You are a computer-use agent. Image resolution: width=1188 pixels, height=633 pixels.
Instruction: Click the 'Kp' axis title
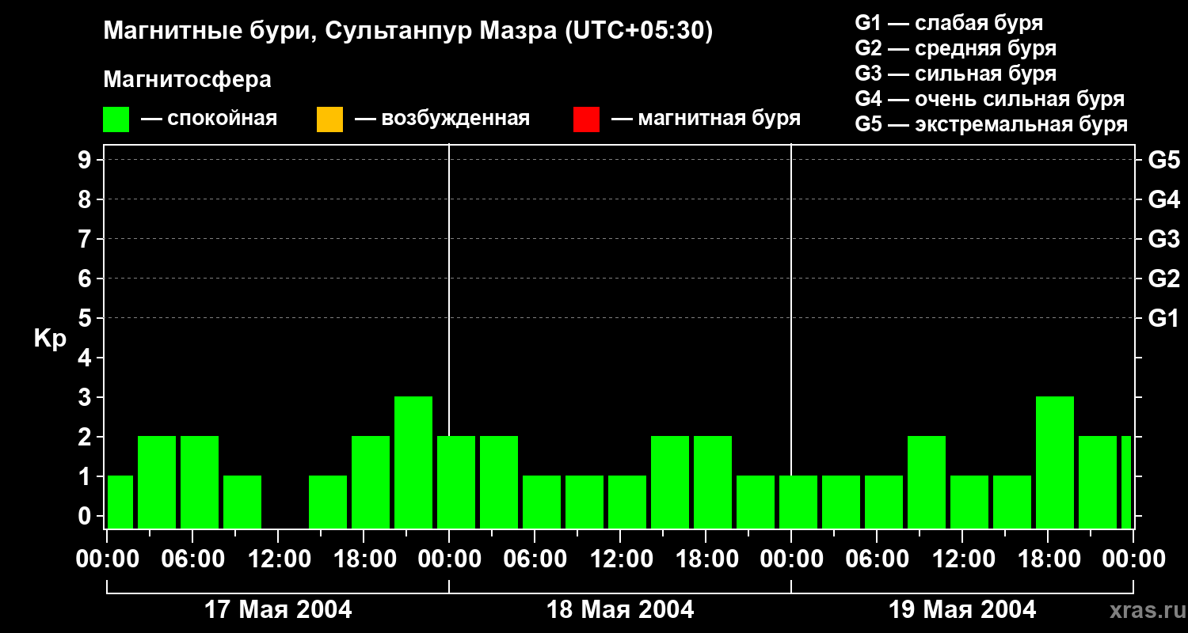pos(50,339)
